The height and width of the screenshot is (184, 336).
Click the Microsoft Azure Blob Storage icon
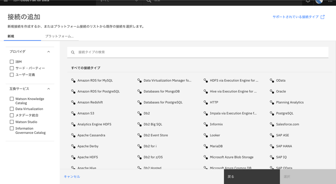[x=206, y=157]
